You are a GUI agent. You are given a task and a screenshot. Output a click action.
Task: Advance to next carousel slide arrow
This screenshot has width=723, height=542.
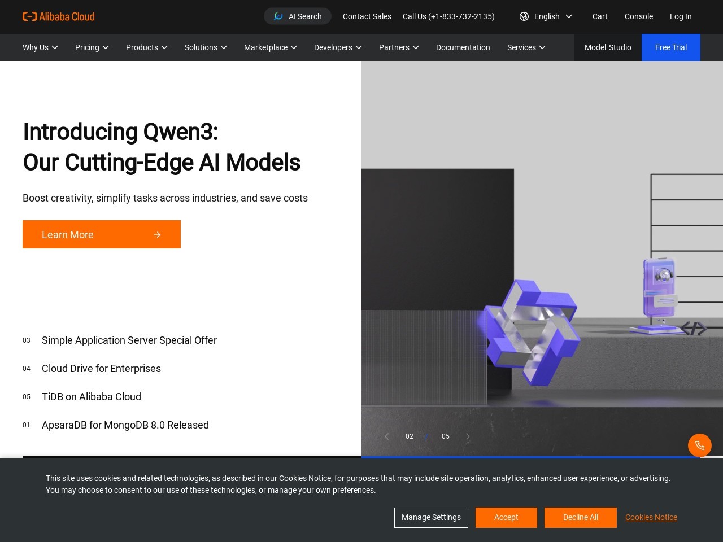tap(468, 436)
